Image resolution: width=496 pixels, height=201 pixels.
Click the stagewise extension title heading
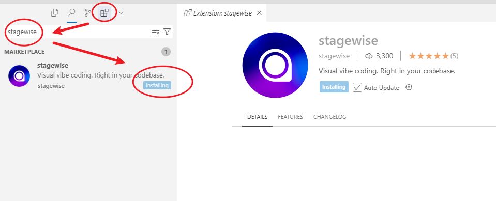tap(348, 41)
